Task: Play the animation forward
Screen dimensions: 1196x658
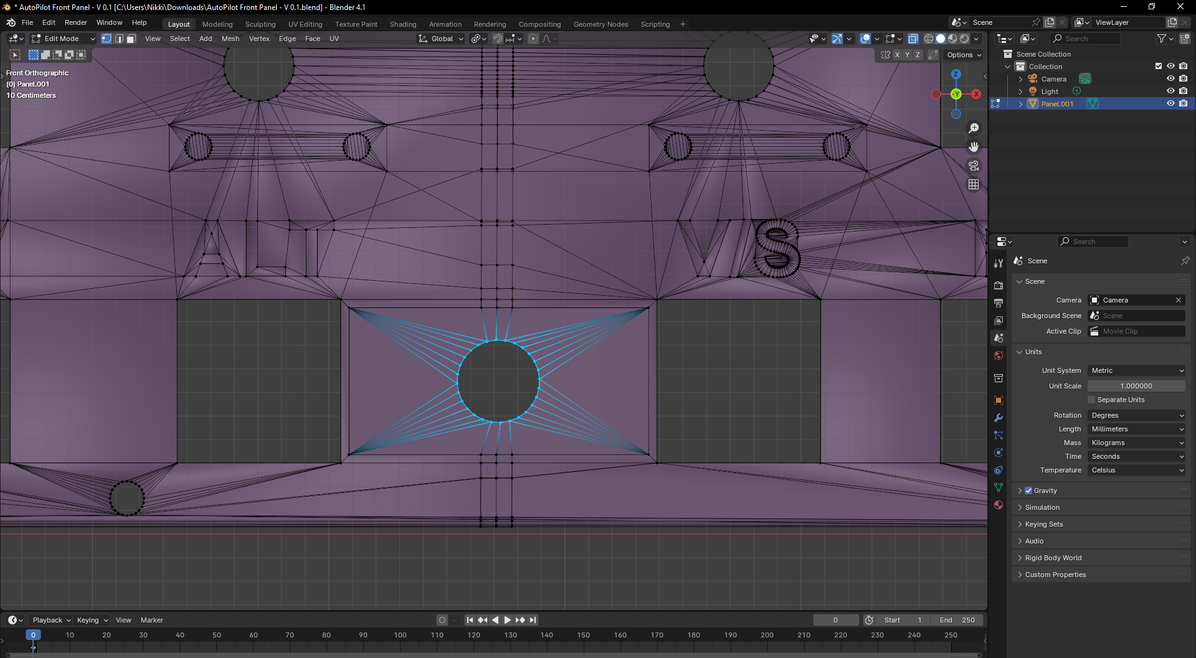Action: pyautogui.click(x=507, y=620)
